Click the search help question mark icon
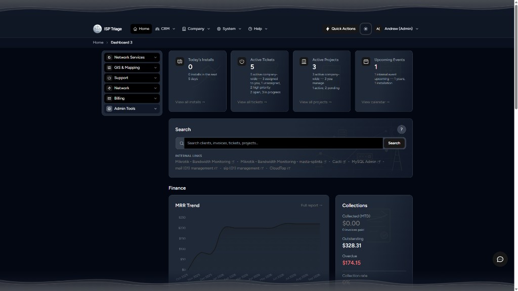The height and width of the screenshot is (291, 518). [401, 130]
